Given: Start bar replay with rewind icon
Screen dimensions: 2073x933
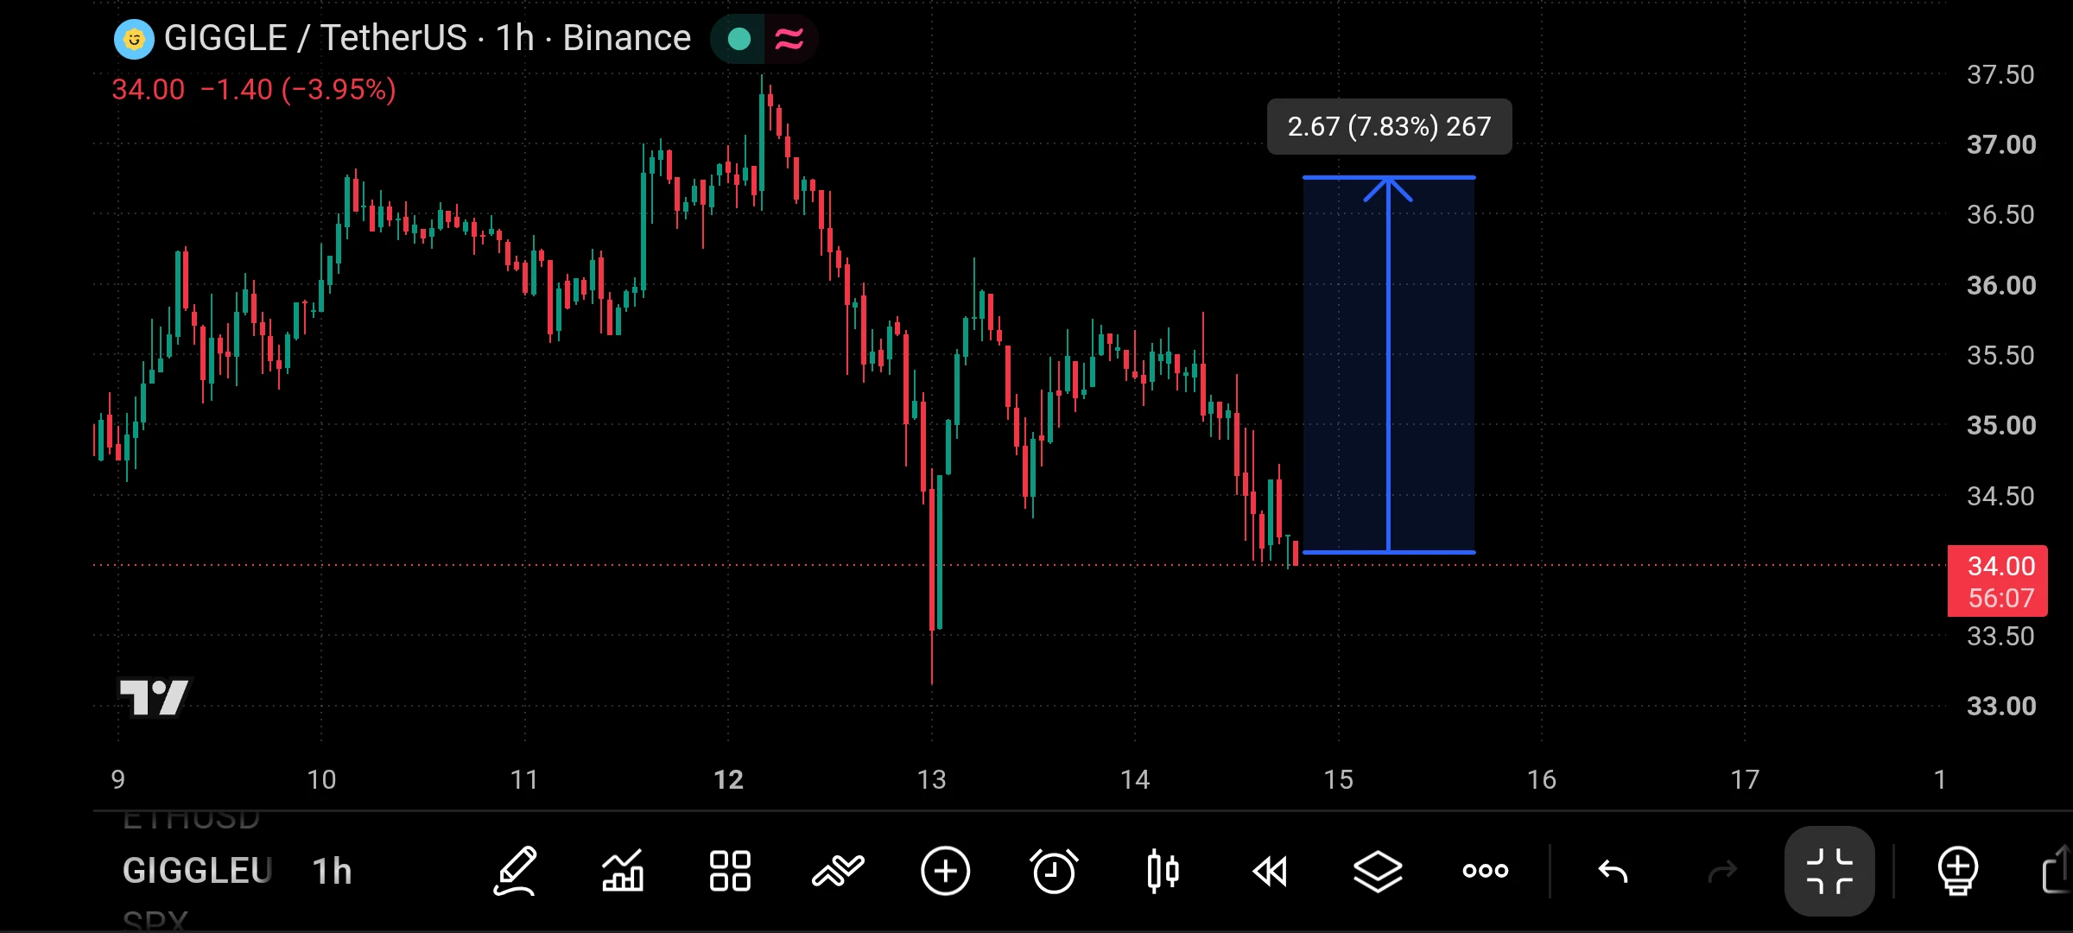Looking at the screenshot, I should click(1270, 871).
